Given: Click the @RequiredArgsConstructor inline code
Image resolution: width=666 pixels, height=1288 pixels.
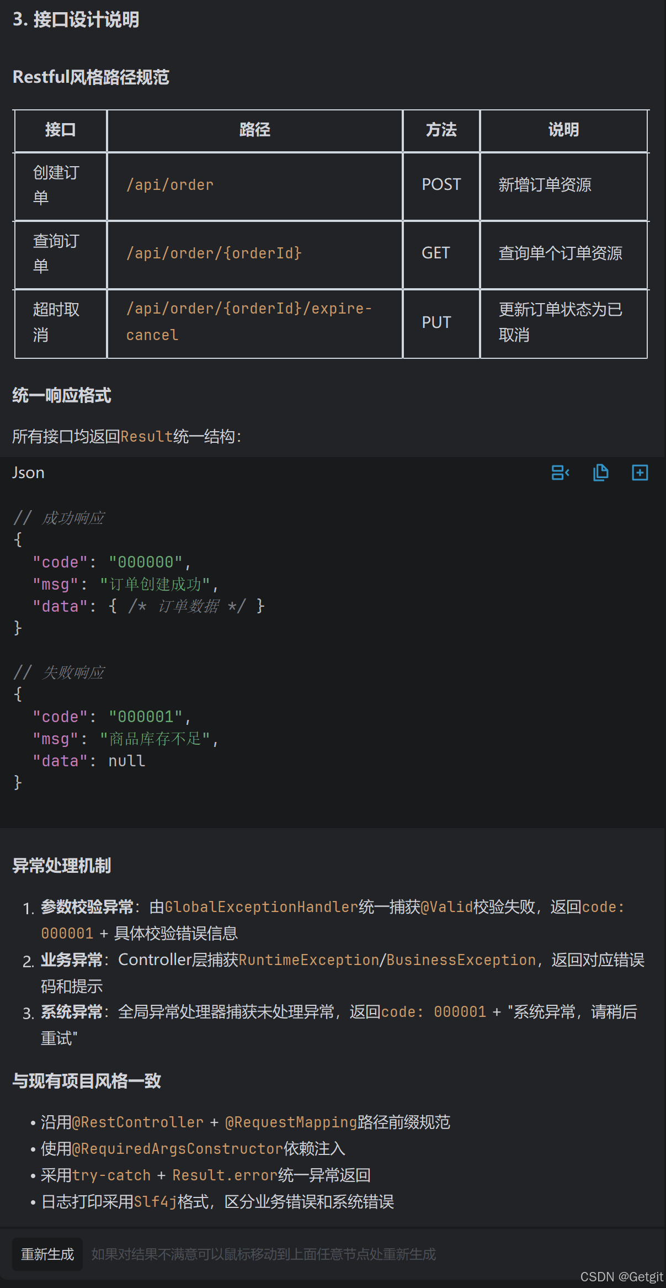Looking at the screenshot, I should (178, 1149).
